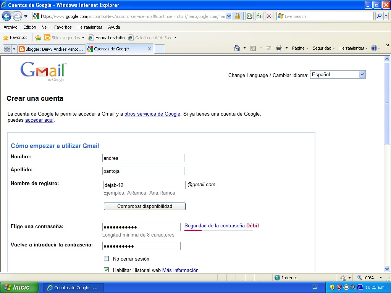Switch to the Blogger Deivy Andres Panto tab
The width and height of the screenshot is (391, 293).
pos(52,49)
